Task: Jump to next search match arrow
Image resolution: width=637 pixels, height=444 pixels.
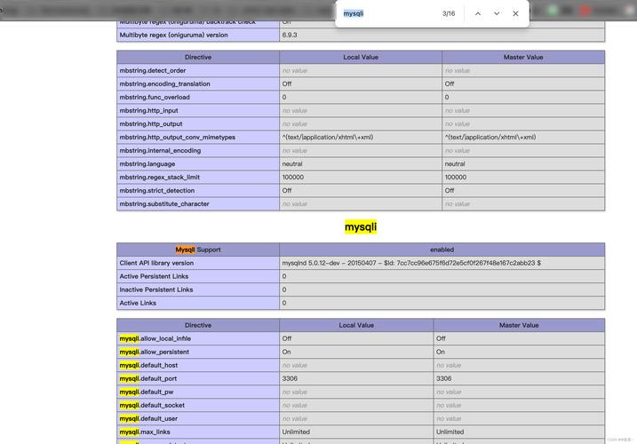Action: pos(497,14)
